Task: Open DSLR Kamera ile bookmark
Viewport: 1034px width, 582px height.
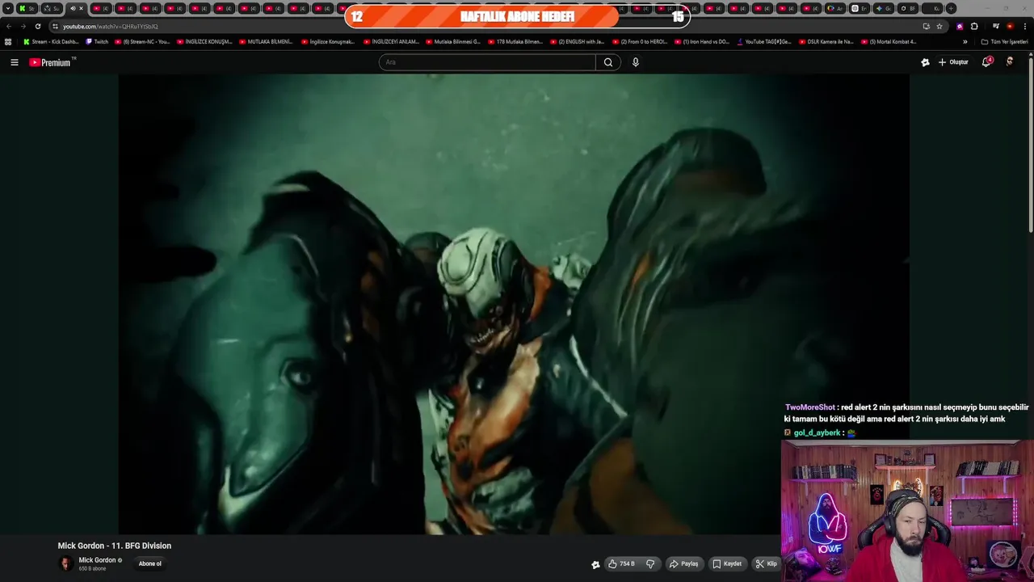Action: [826, 42]
